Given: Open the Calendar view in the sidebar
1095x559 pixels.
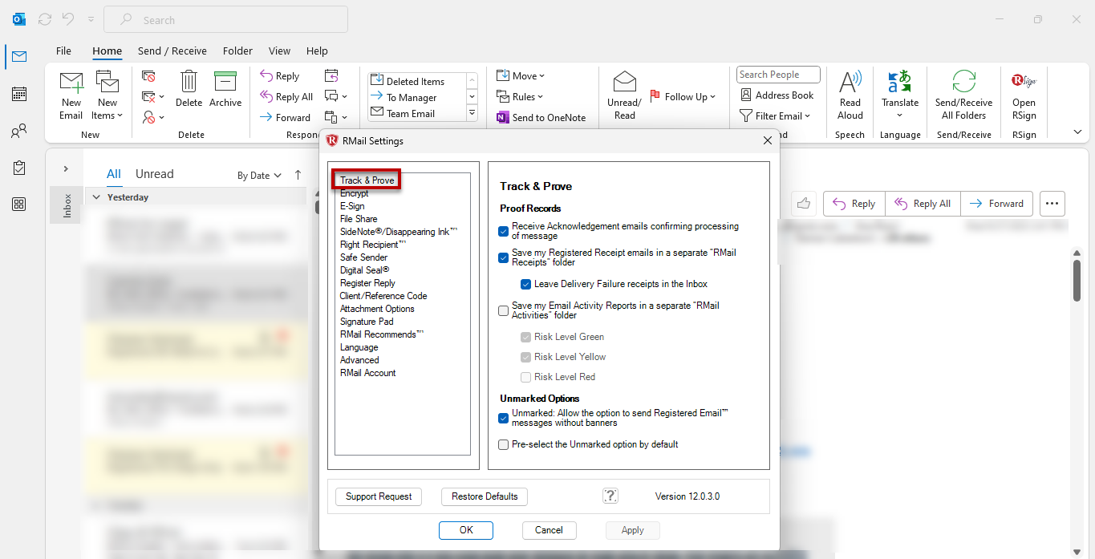Looking at the screenshot, I should (18, 94).
